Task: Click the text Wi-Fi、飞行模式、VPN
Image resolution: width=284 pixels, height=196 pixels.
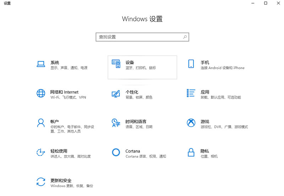Action: pos(68,97)
